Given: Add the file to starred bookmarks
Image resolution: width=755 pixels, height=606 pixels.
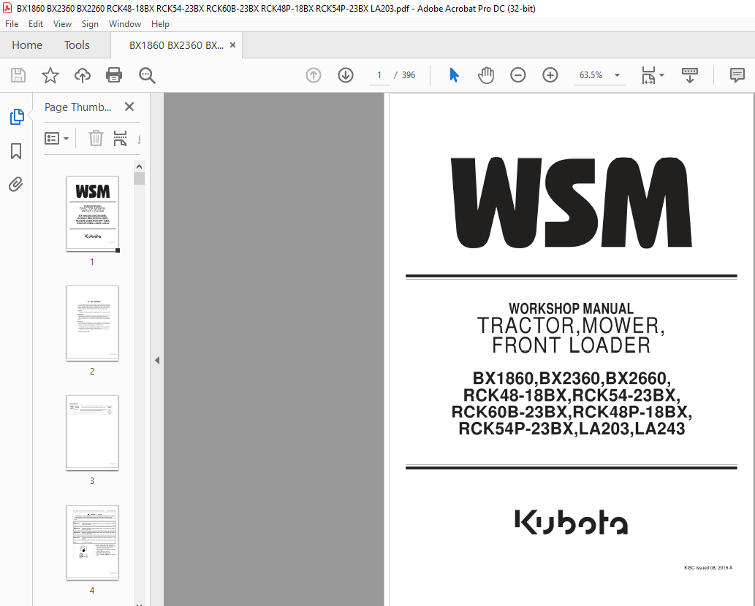Looking at the screenshot, I should point(50,75).
